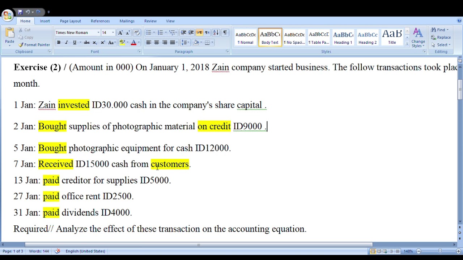The height and width of the screenshot is (260, 463).
Task: Decrease indent in paragraph group
Action: 184,32
